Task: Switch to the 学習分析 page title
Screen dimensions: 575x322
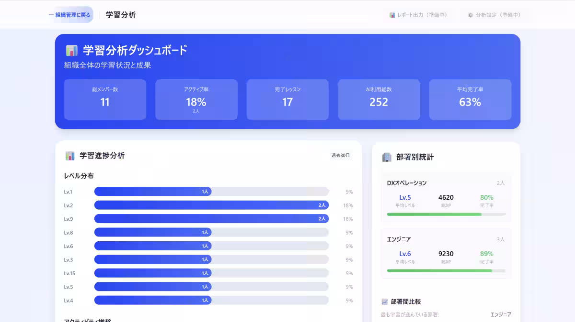Action: coord(119,15)
